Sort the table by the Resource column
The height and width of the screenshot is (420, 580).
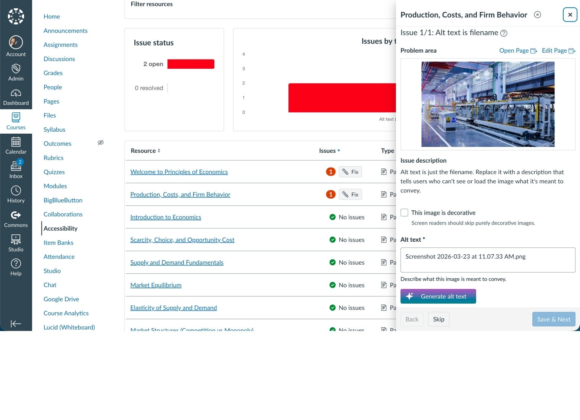pos(145,151)
